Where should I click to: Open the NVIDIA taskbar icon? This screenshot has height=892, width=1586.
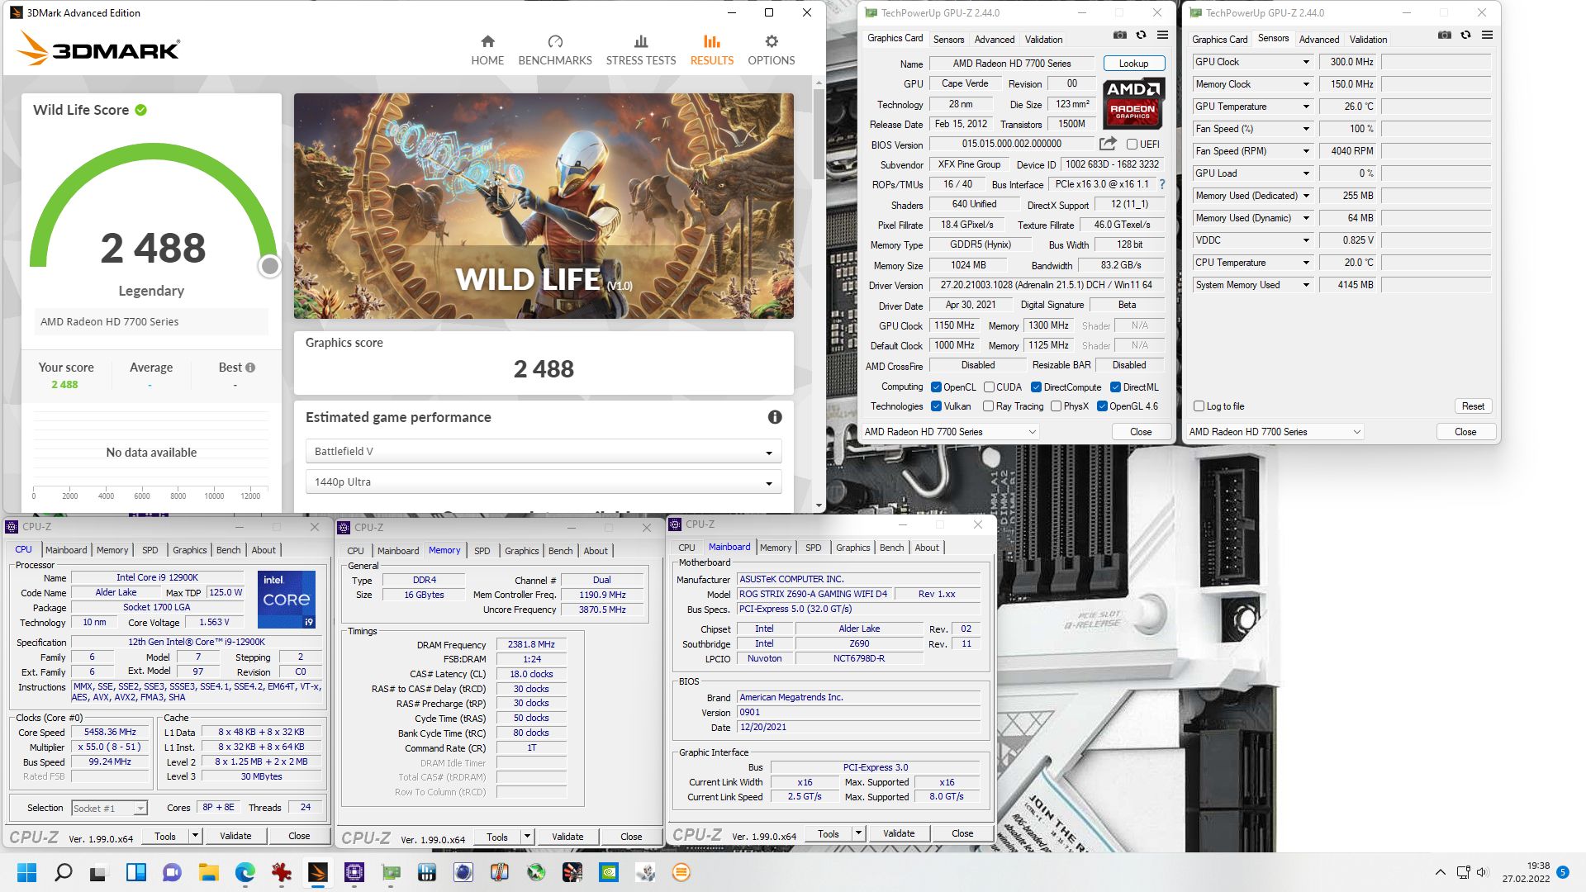(x=609, y=872)
